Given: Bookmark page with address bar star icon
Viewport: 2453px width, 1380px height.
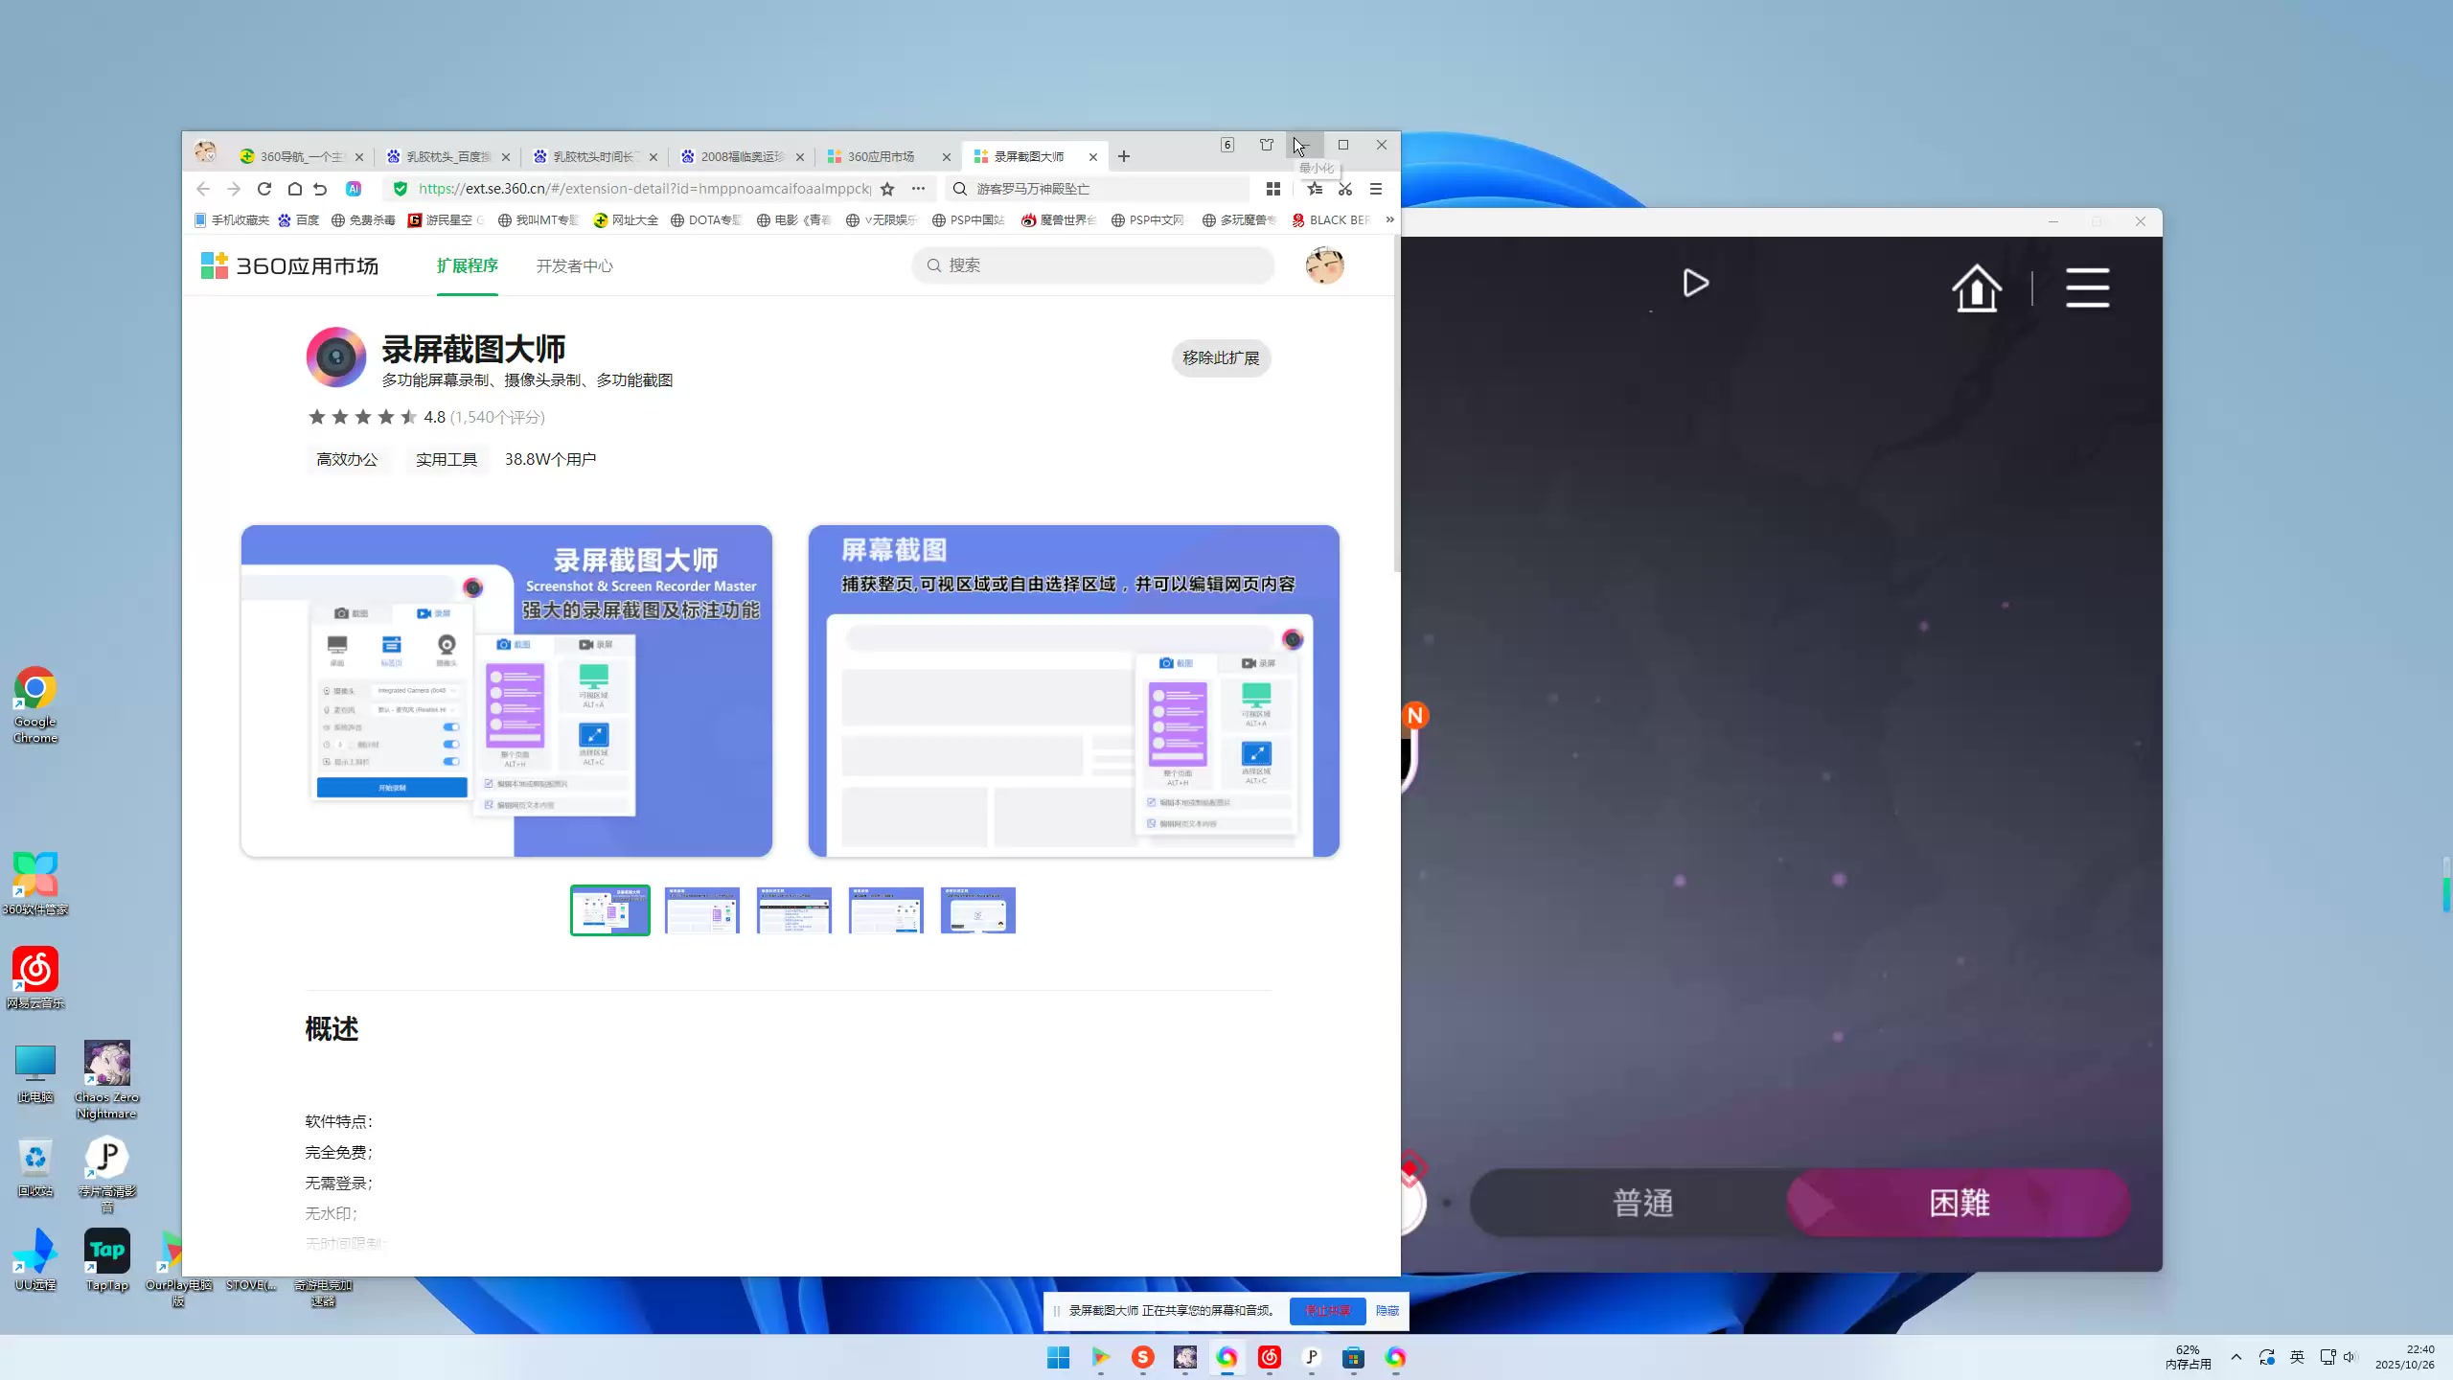Looking at the screenshot, I should pos(887,189).
